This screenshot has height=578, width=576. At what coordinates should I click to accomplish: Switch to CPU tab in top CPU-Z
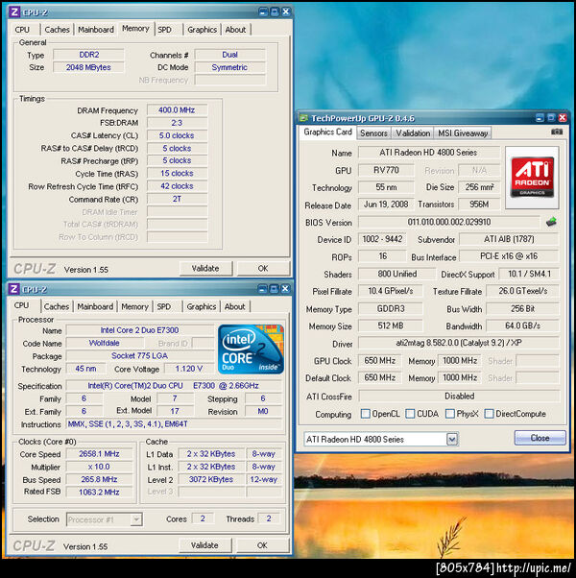[x=22, y=30]
